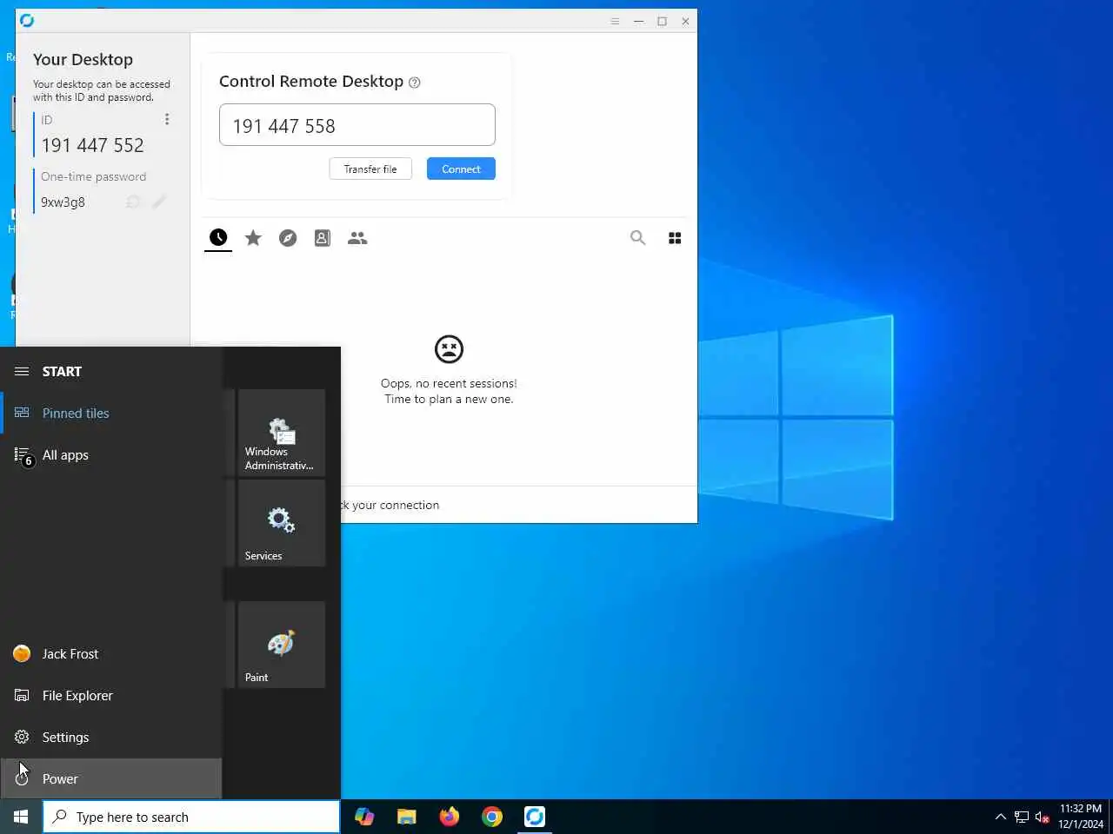1113x834 pixels.
Task: Click the remote ID input field
Action: [357, 125]
